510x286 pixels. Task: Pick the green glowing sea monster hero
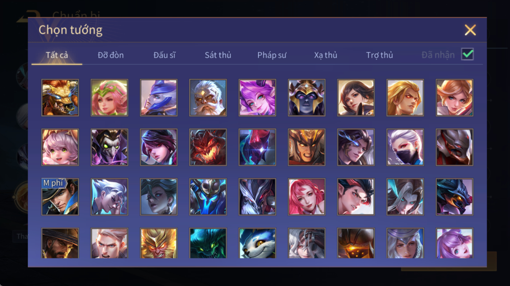(x=208, y=243)
